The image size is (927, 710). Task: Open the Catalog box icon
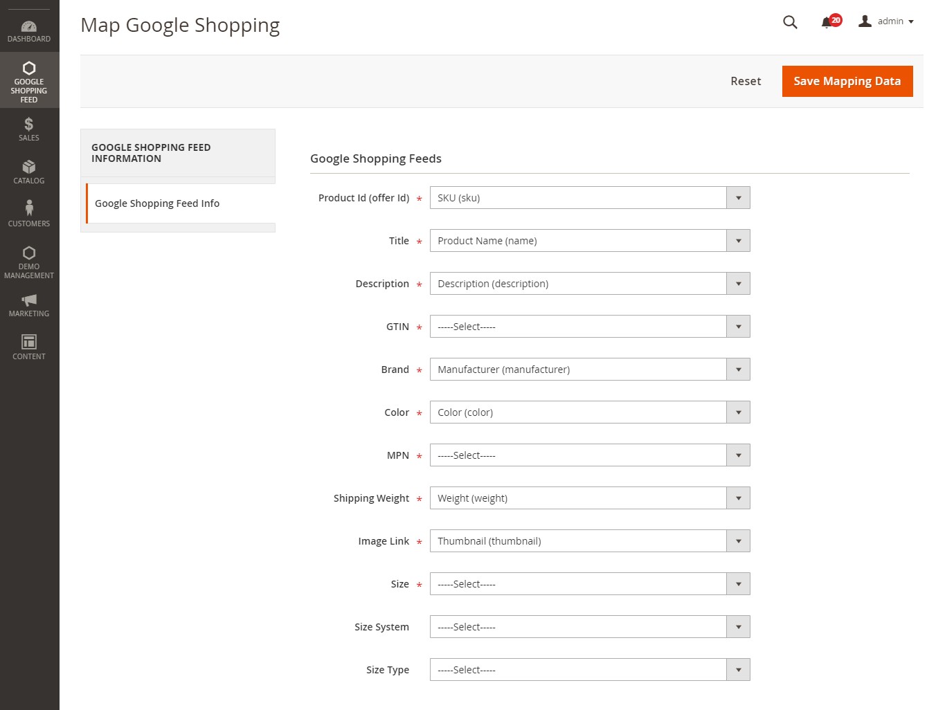click(29, 167)
